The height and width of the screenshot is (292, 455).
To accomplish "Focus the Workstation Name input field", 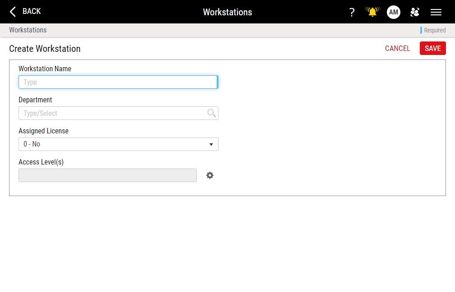I will (118, 82).
